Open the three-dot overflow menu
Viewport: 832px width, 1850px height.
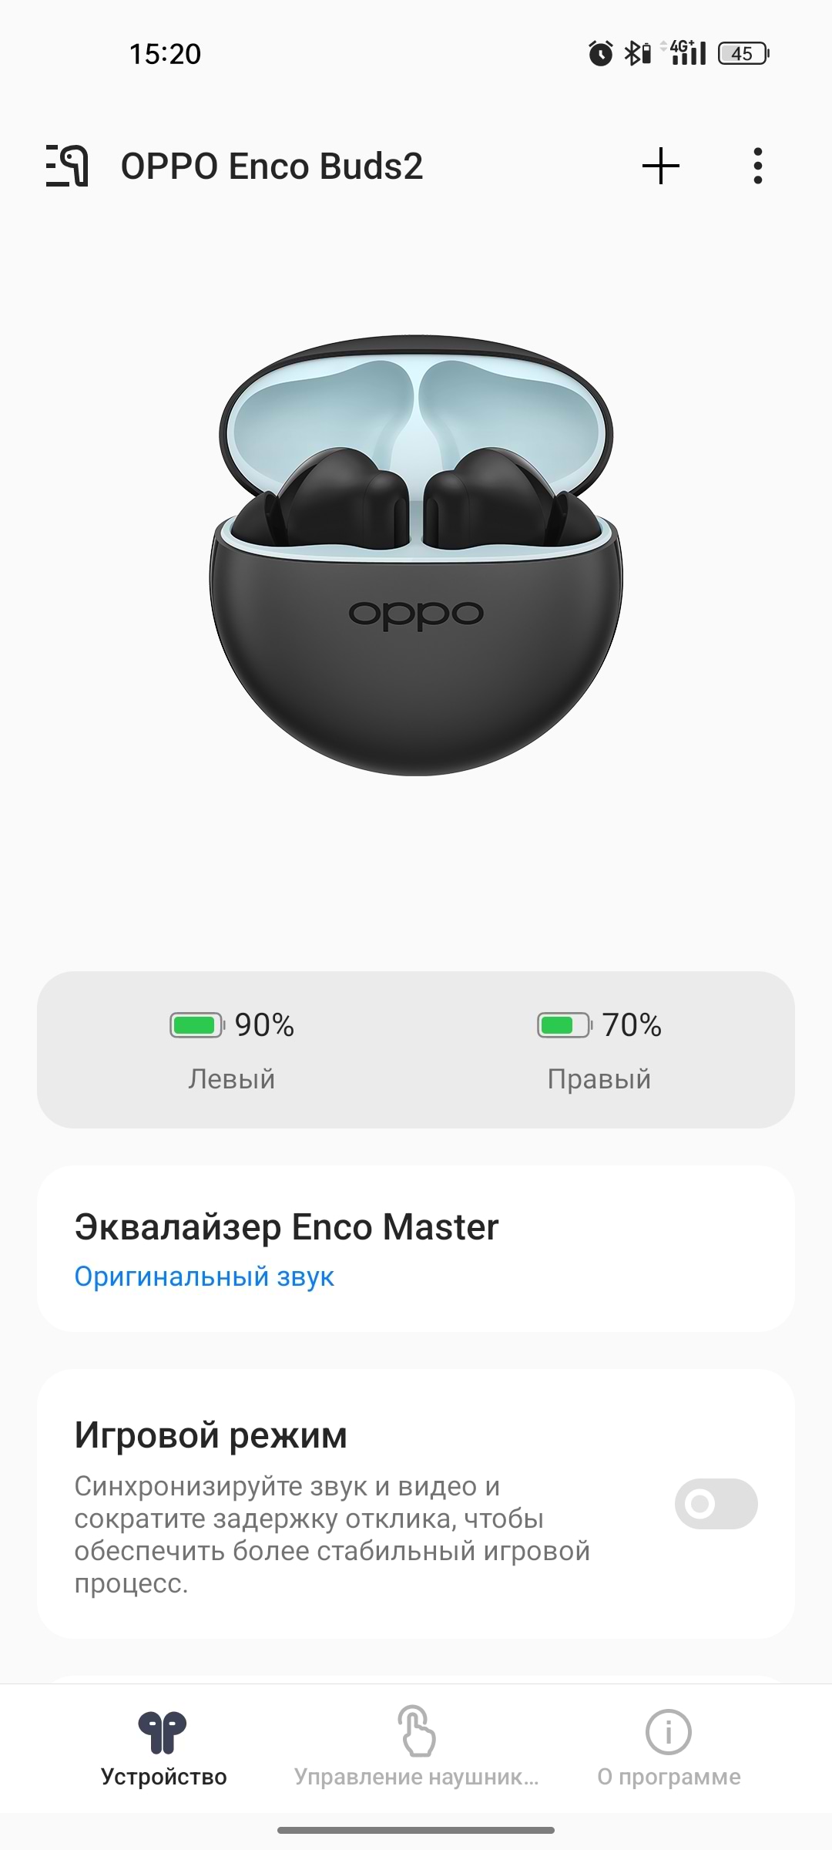(758, 166)
